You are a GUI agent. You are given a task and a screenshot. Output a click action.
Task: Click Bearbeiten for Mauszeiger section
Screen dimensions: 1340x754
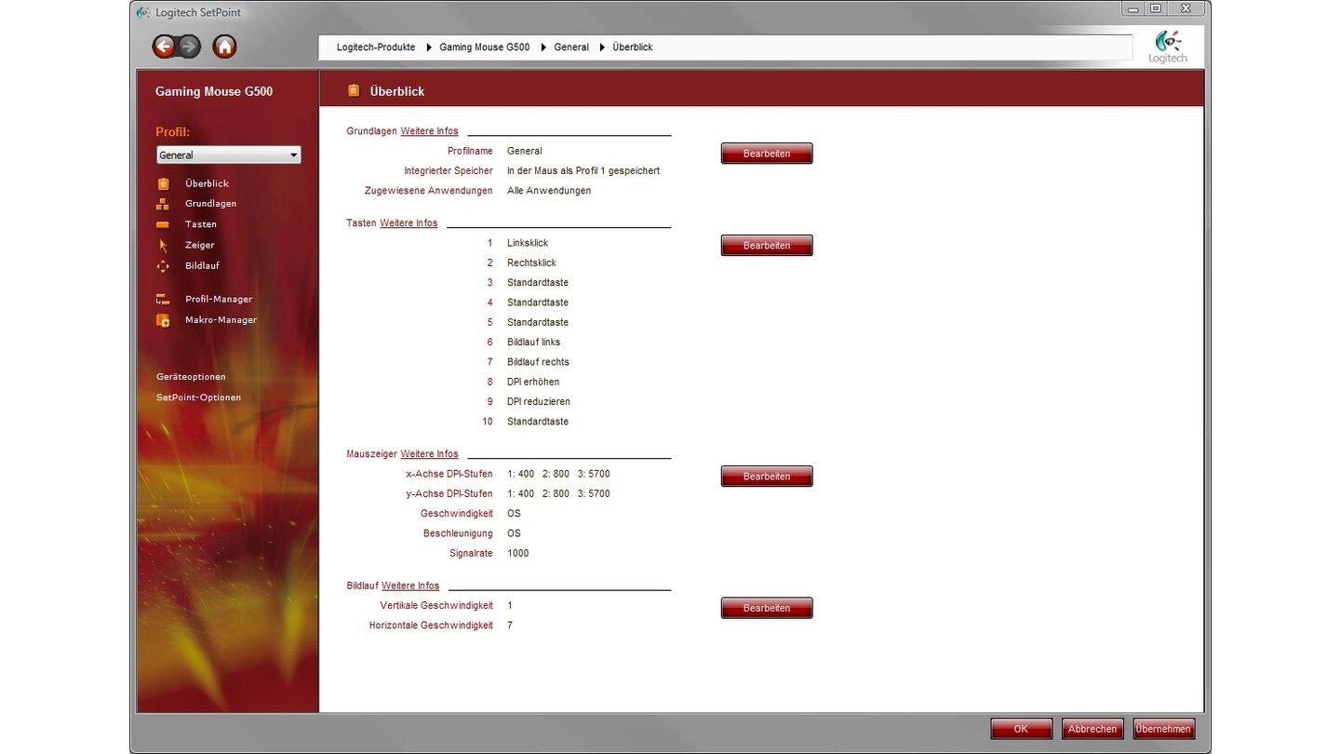pyautogui.click(x=767, y=477)
